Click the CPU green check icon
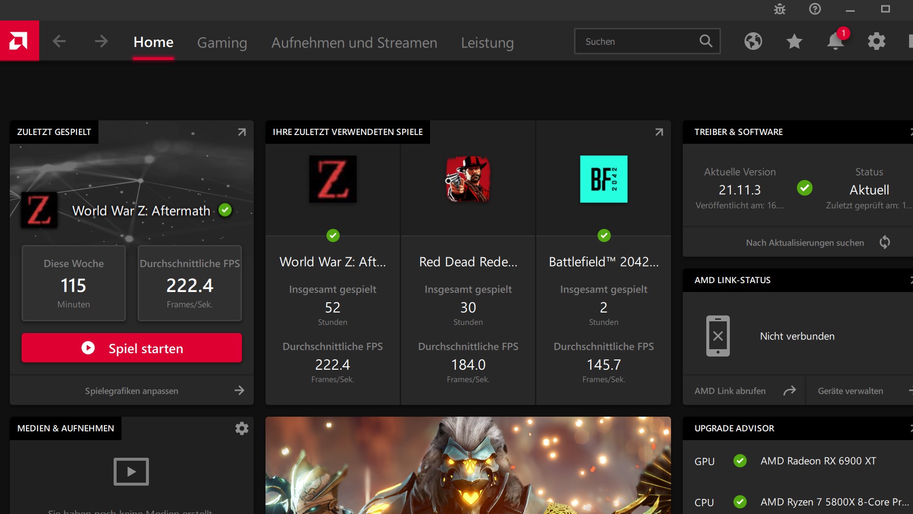The width and height of the screenshot is (913, 514). (x=740, y=502)
